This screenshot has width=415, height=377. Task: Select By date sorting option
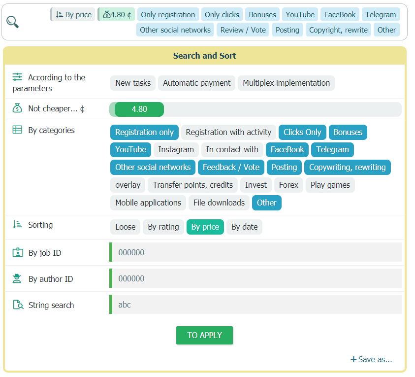tap(244, 227)
